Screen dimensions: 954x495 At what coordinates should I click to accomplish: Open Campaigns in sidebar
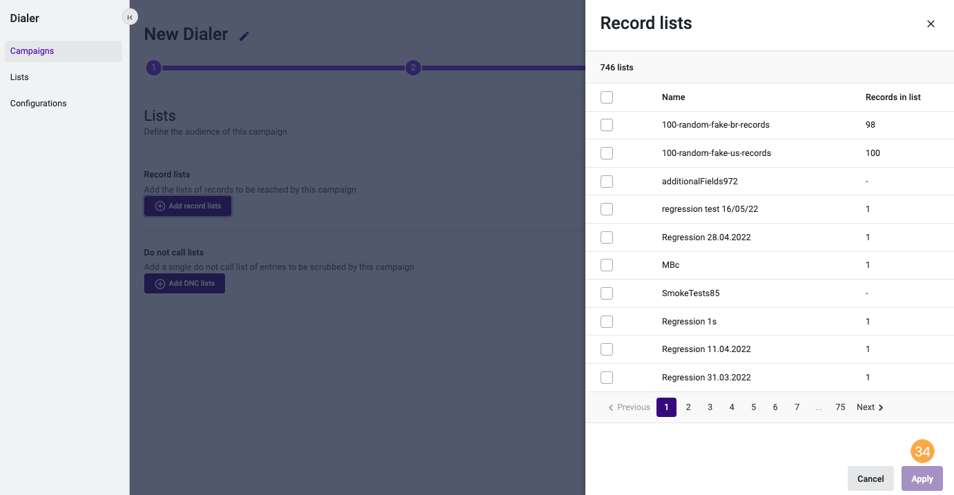coord(64,51)
